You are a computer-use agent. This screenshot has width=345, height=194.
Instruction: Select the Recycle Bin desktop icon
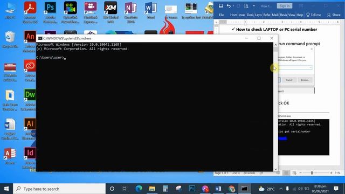[x=10, y=39]
